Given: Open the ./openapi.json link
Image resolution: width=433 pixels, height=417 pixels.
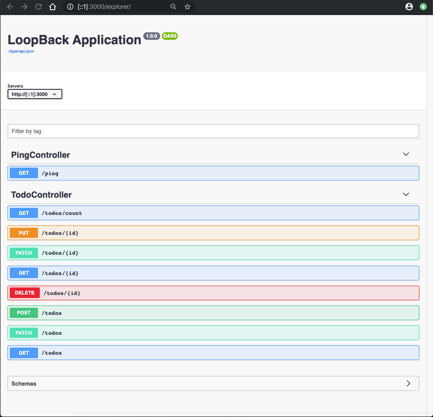Looking at the screenshot, I should point(21,51).
